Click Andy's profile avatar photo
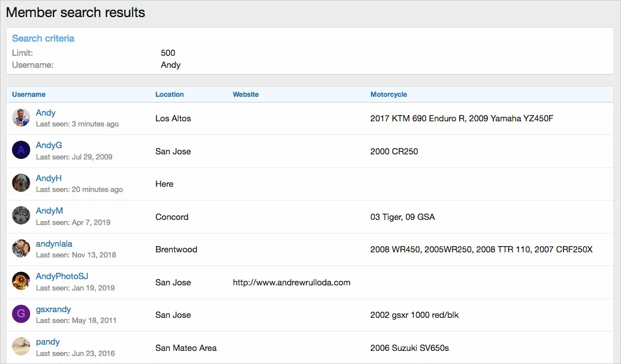The image size is (621, 364). [21, 118]
